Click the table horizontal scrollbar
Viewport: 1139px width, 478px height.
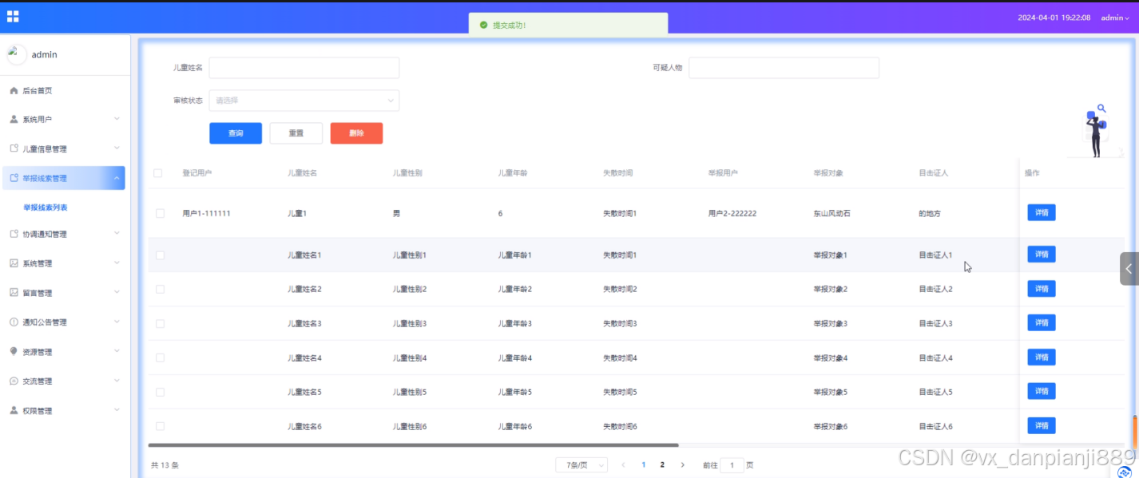413,444
